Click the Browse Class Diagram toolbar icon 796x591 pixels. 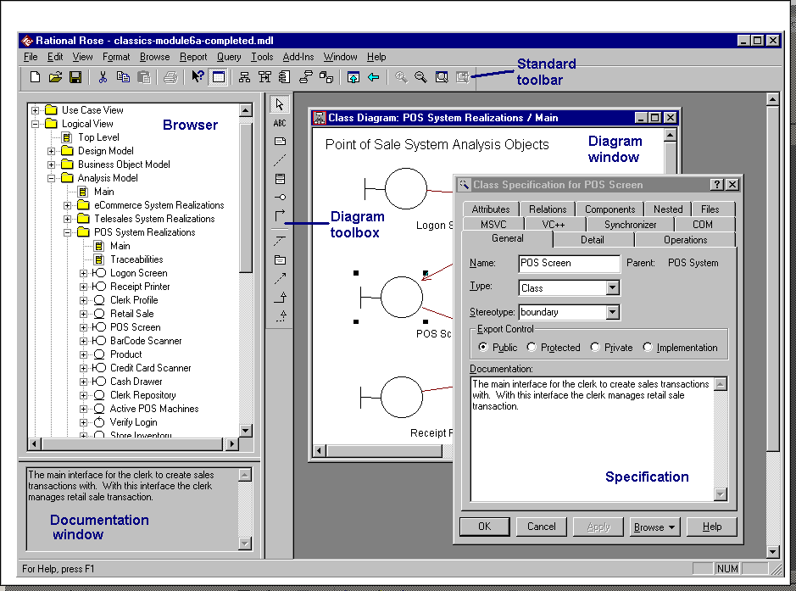tap(244, 77)
